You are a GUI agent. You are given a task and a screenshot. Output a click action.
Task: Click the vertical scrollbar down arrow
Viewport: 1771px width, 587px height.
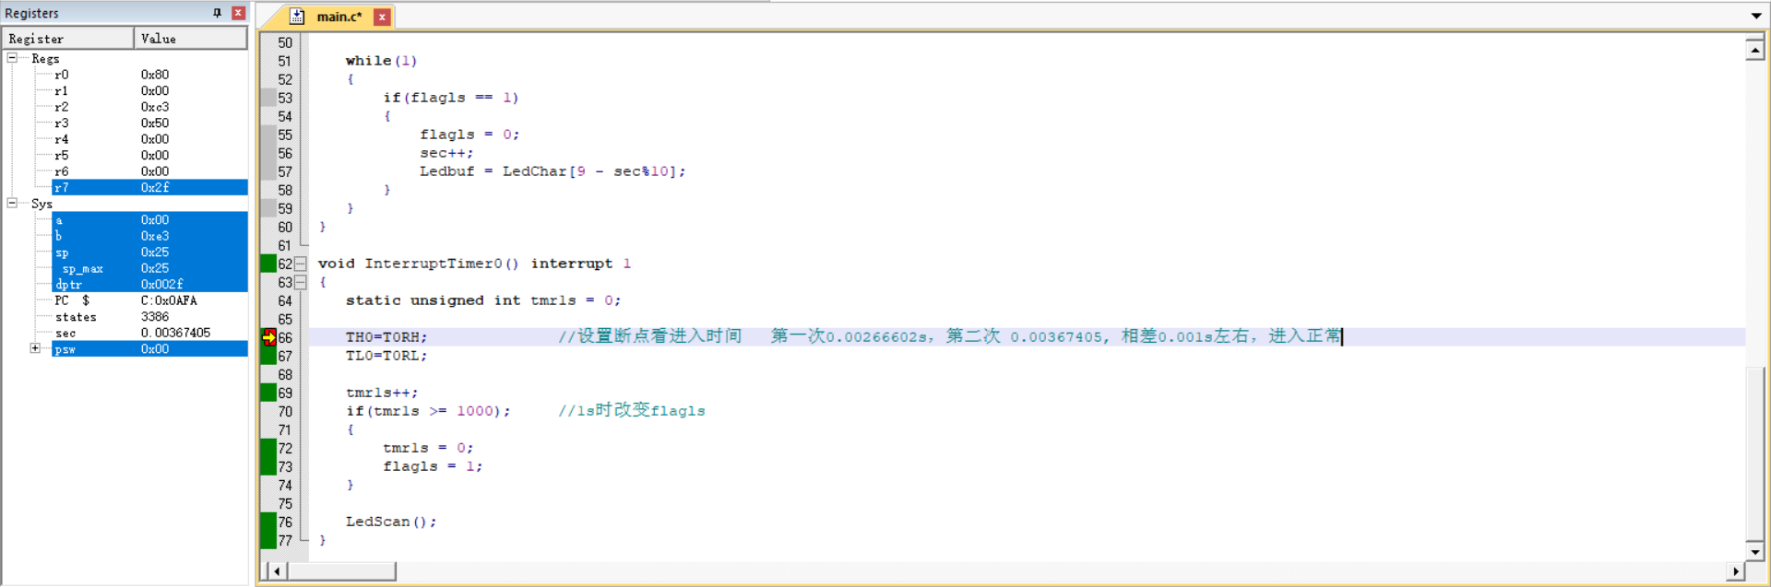(1755, 552)
